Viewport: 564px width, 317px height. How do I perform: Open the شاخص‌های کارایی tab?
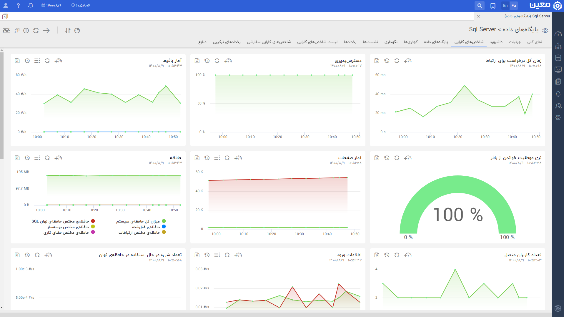[469, 42]
